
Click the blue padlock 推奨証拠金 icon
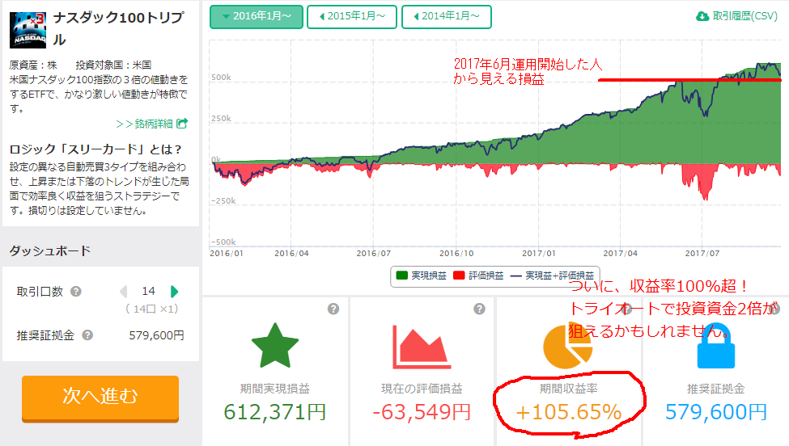pyautogui.click(x=716, y=347)
